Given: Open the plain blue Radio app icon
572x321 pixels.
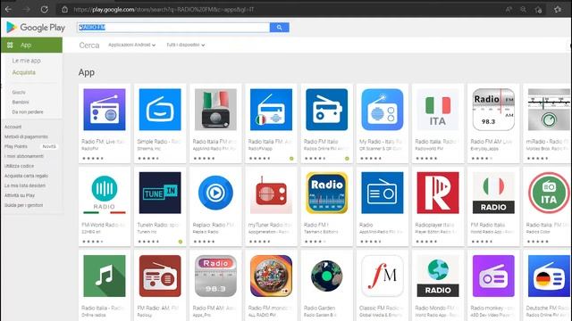Looking at the screenshot, I should (383, 193).
